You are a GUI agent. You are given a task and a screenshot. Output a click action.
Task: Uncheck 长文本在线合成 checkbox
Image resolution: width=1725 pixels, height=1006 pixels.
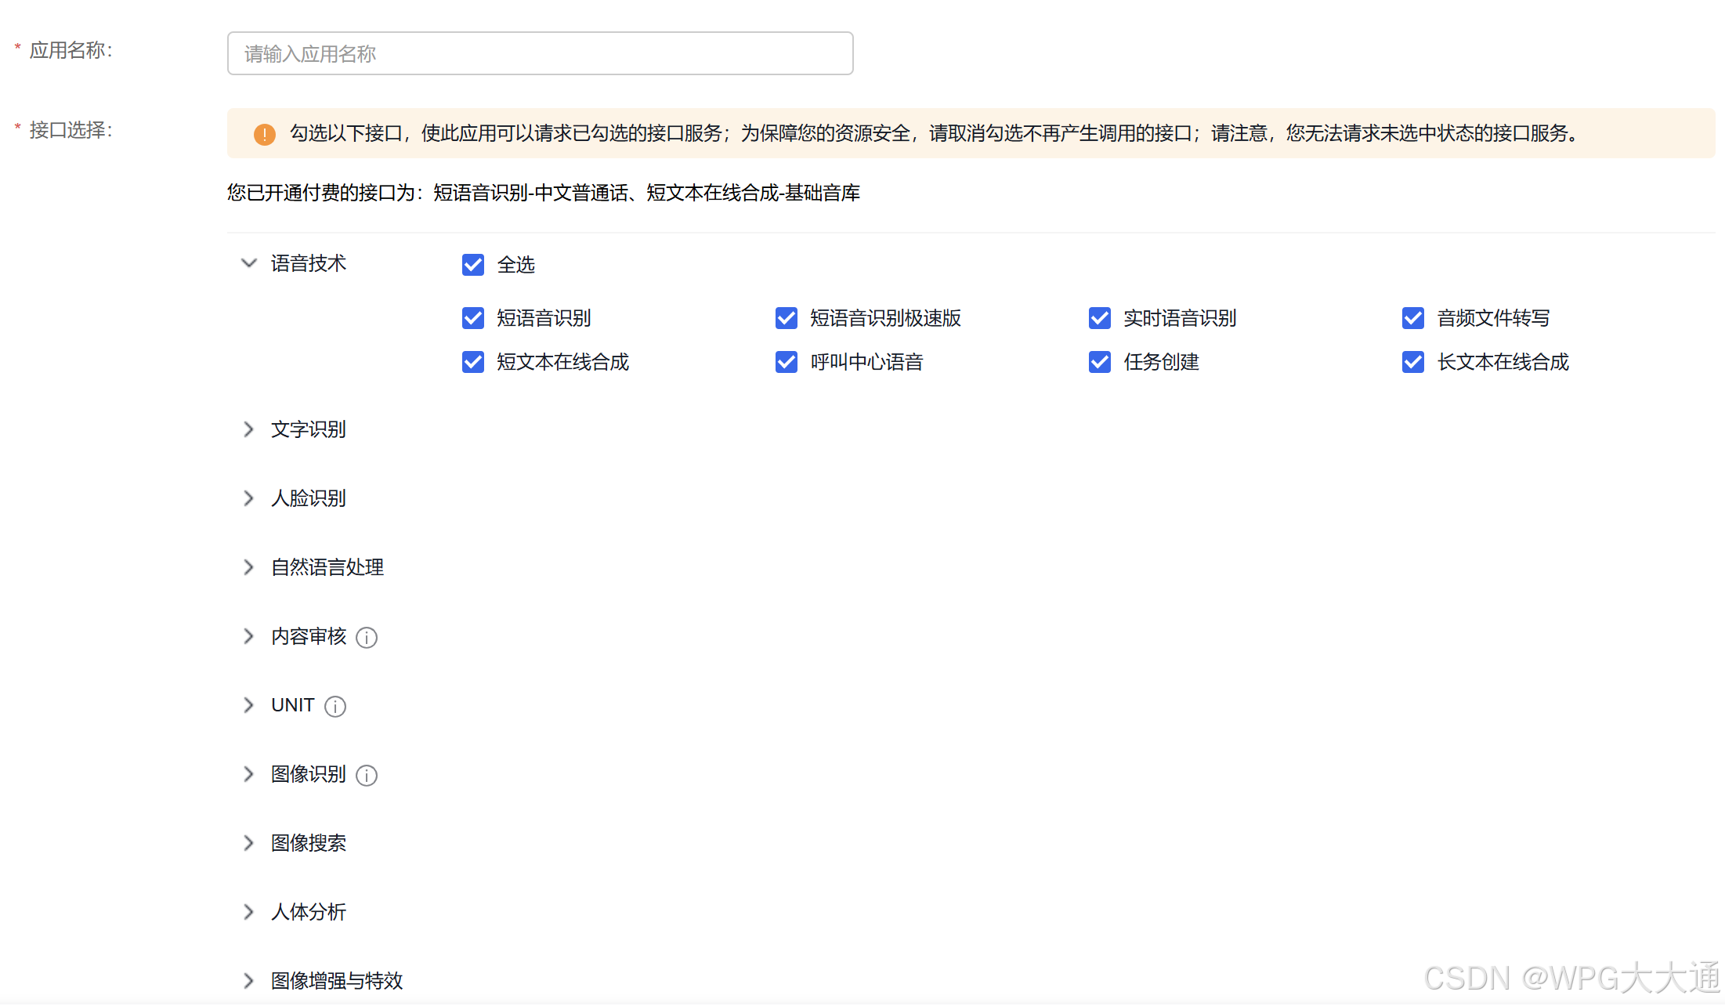point(1413,362)
